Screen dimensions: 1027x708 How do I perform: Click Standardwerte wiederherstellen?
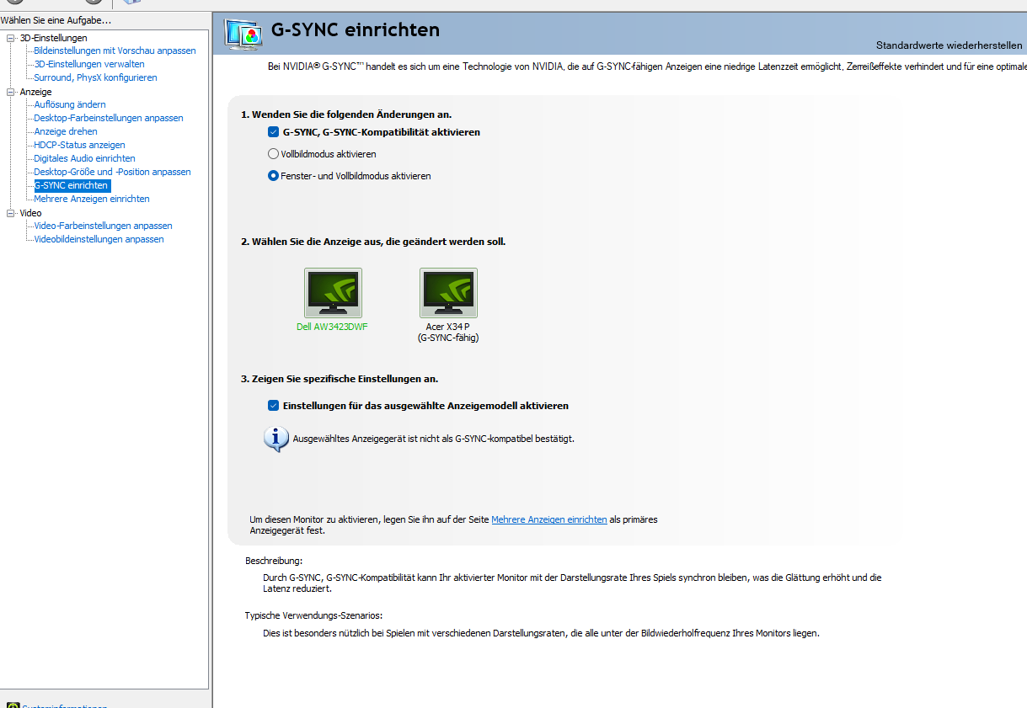coord(949,45)
